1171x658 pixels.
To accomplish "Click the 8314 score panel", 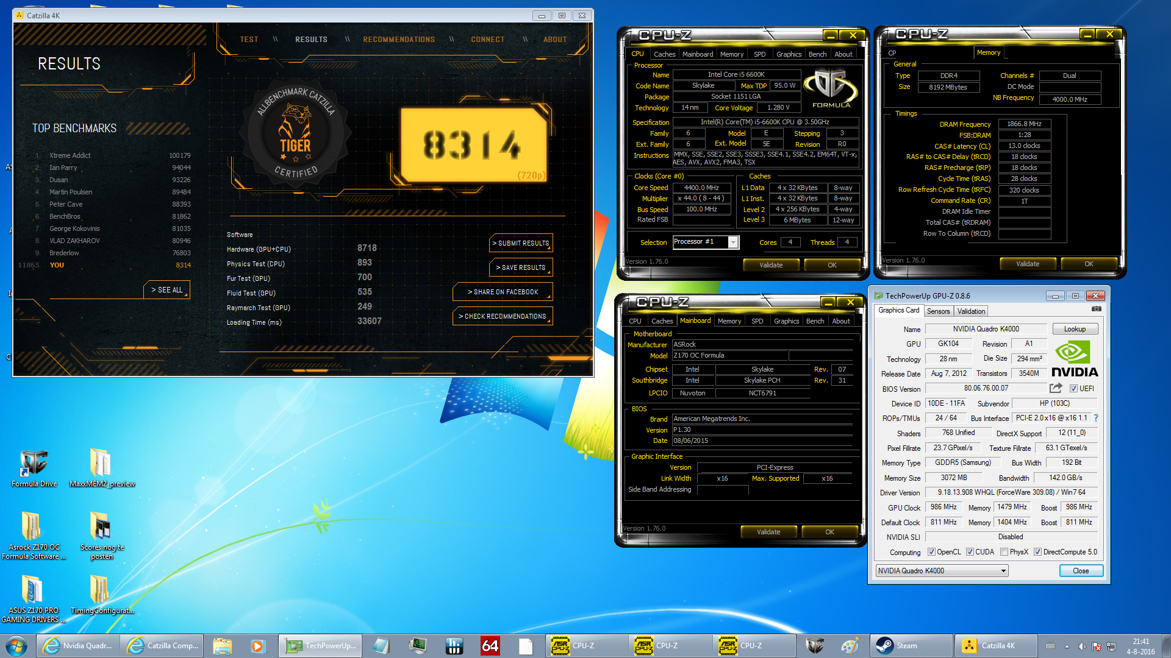I will tap(474, 146).
